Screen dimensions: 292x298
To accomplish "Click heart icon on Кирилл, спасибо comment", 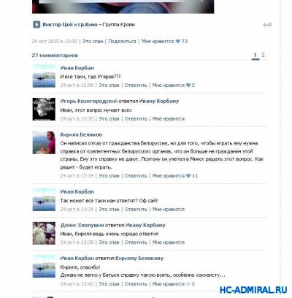I will [x=188, y=284].
